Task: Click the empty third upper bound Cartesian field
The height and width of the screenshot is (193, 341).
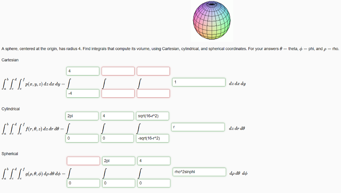Action: pos(153,71)
